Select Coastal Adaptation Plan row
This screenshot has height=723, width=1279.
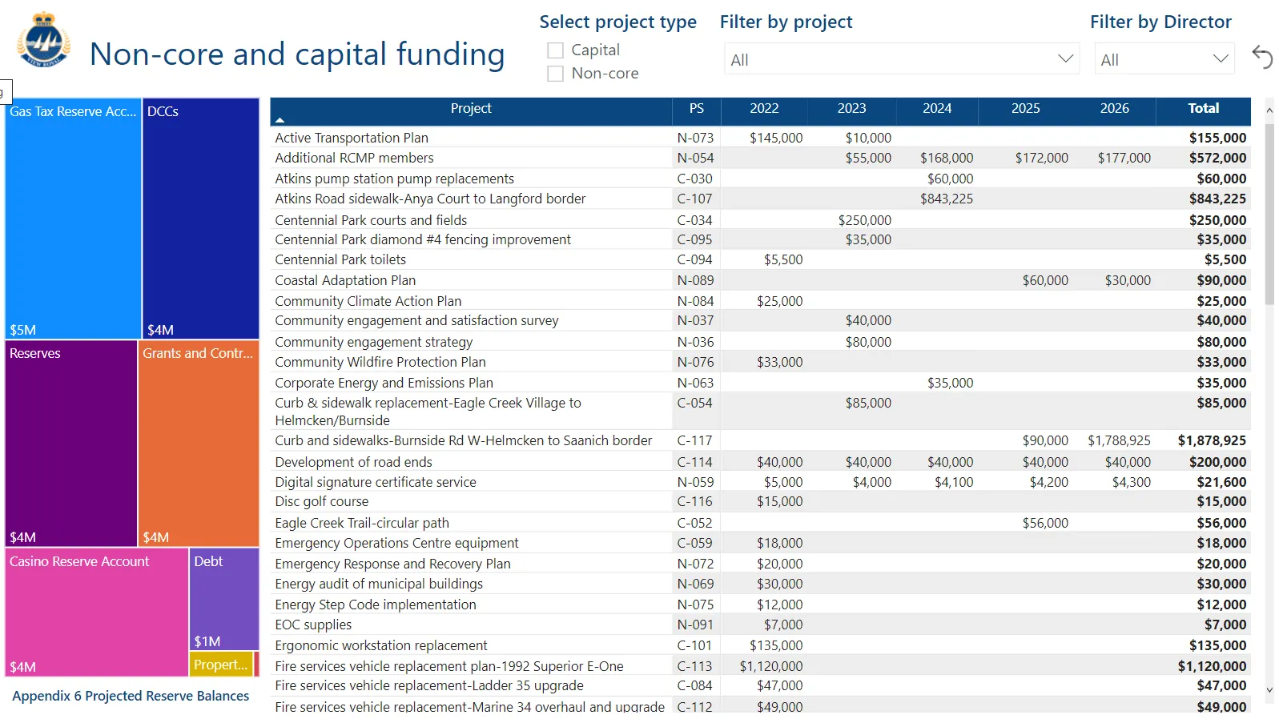pos(761,280)
